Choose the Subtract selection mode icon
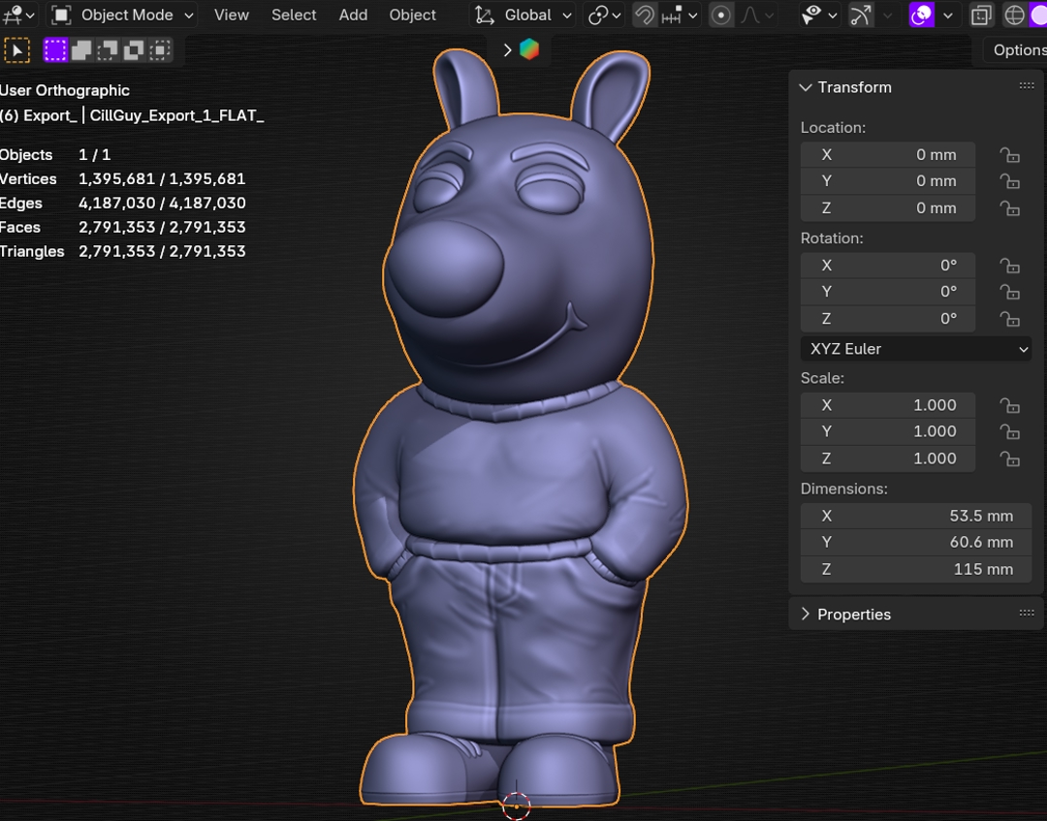Image resolution: width=1047 pixels, height=821 pixels. [108, 50]
